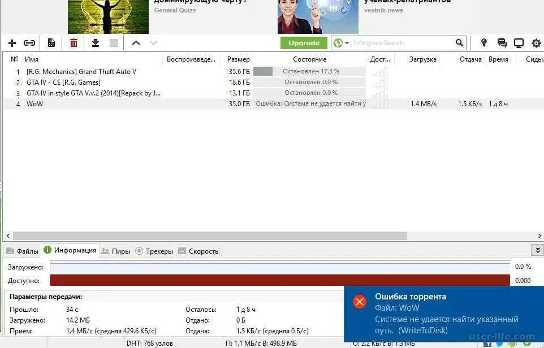The height and width of the screenshot is (348, 544).
Task: Sort by the Размер column header
Action: pos(238,59)
